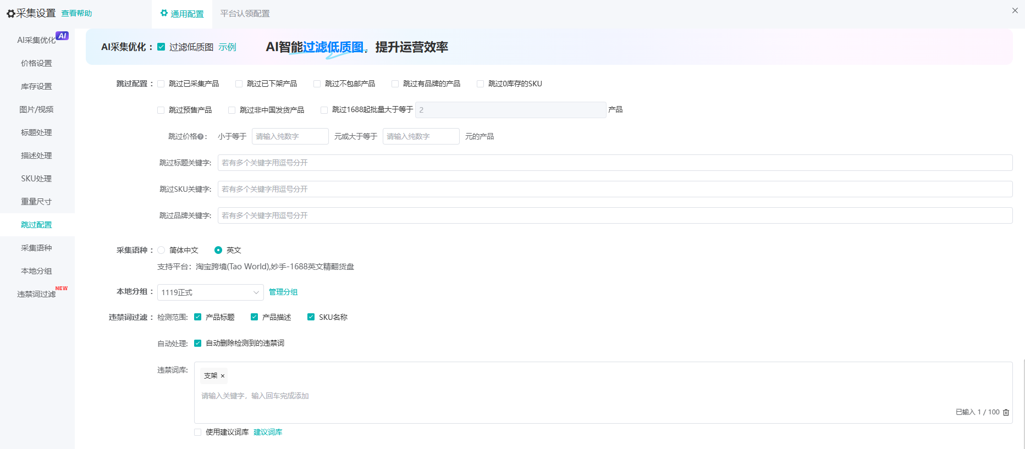Viewport: 1025px width, 449px height.
Task: Check 使用建议词库
Action: click(x=198, y=433)
